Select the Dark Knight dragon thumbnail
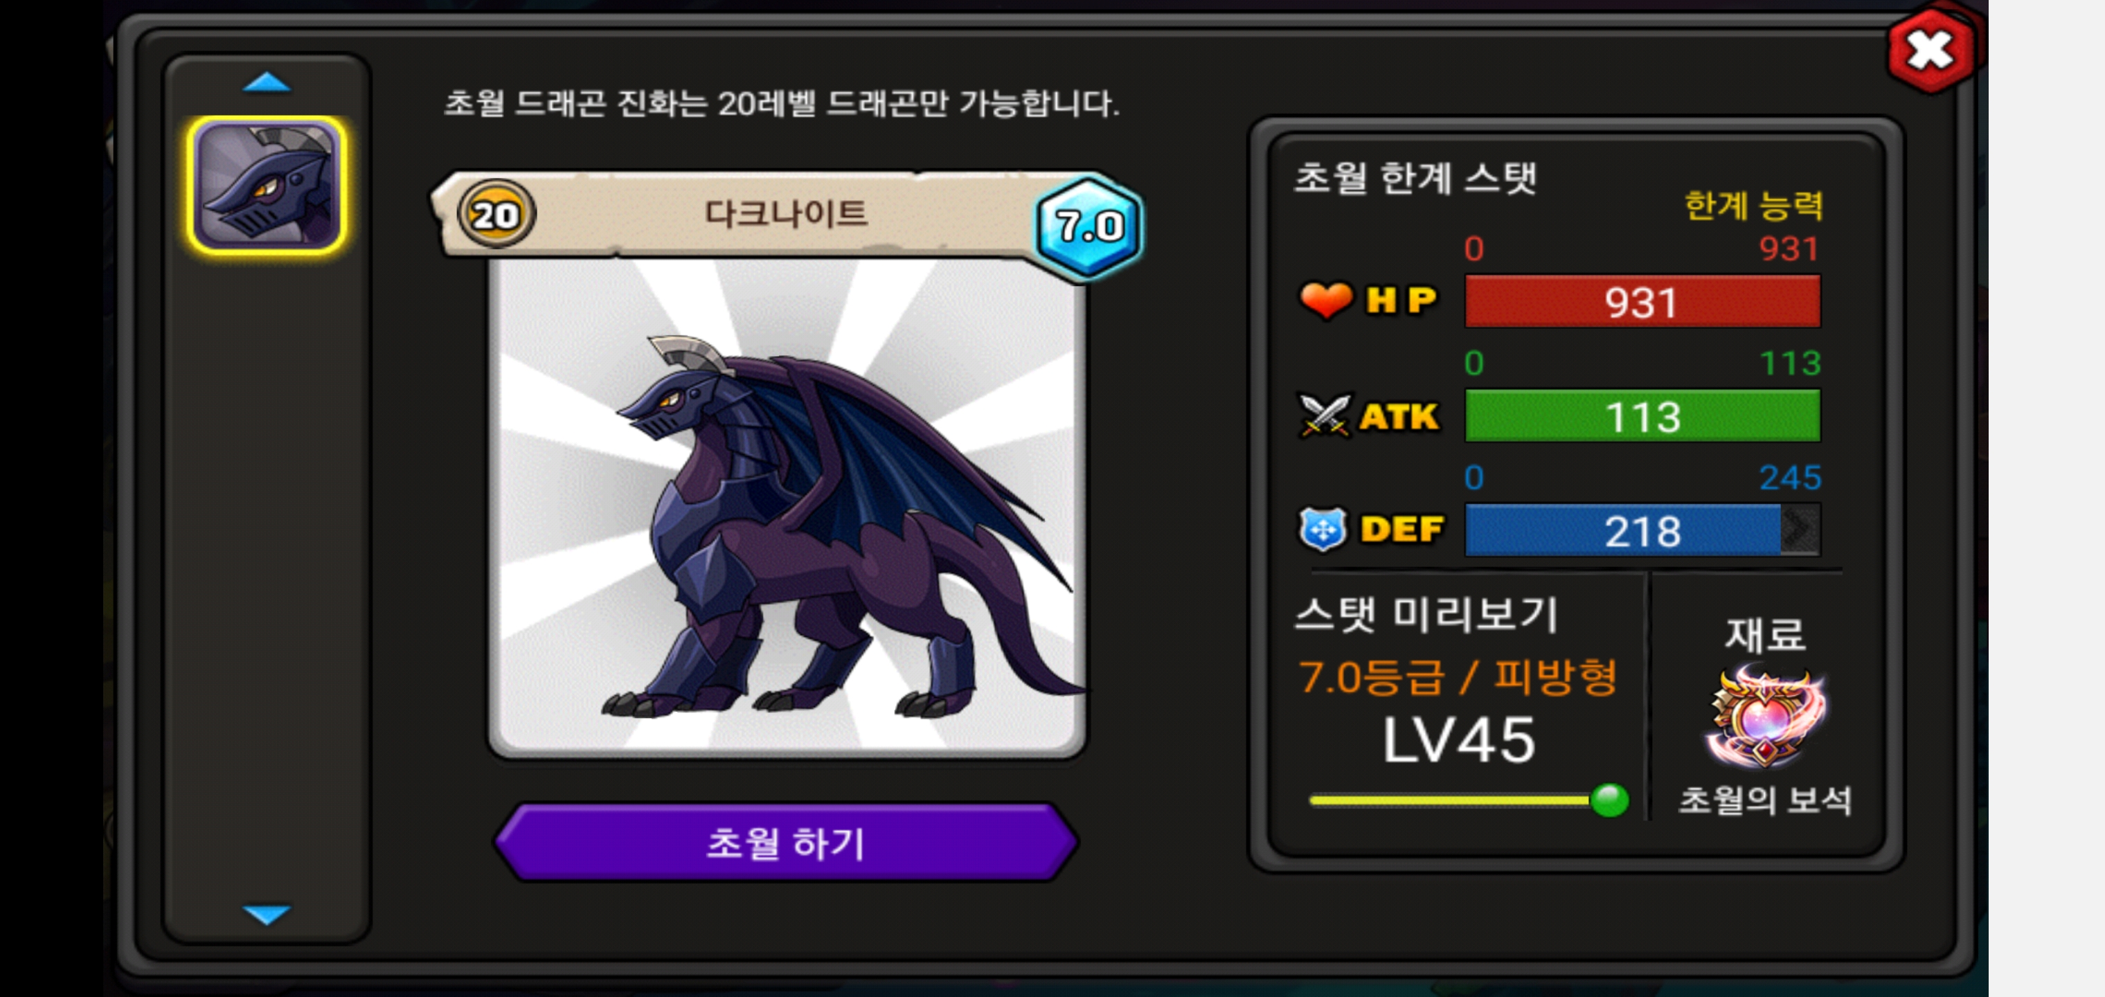The image size is (2105, 997). 267,186
